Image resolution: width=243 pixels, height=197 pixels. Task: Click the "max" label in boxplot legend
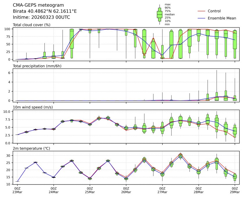pyautogui.click(x=167, y=4)
